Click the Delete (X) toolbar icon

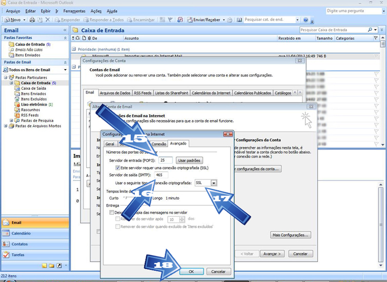[x=48, y=19]
